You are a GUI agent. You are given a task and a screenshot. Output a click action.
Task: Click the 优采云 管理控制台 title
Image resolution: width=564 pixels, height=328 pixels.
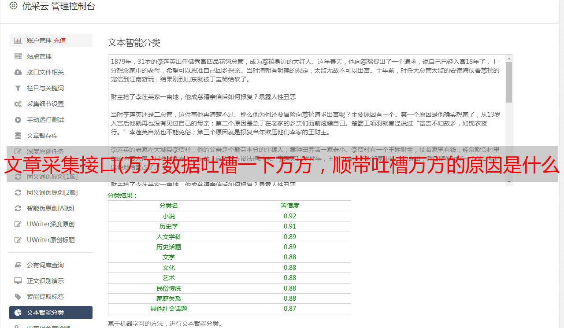pyautogui.click(x=59, y=6)
